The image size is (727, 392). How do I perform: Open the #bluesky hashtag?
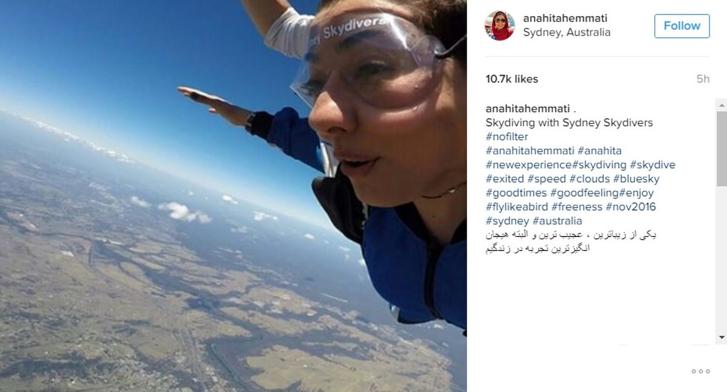pos(636,179)
